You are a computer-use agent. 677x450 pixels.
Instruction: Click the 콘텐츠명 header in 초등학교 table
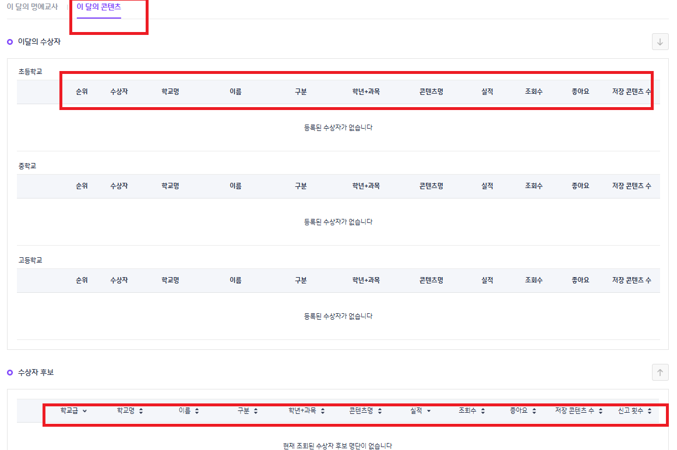tap(431, 92)
